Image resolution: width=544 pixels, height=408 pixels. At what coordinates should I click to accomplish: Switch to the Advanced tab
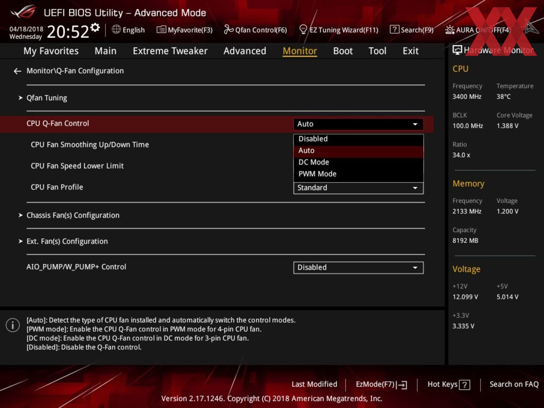click(245, 51)
